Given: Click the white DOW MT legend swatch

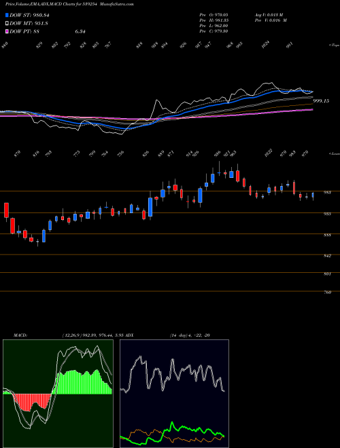Looking at the screenshot, I should pyautogui.click(x=7, y=23).
